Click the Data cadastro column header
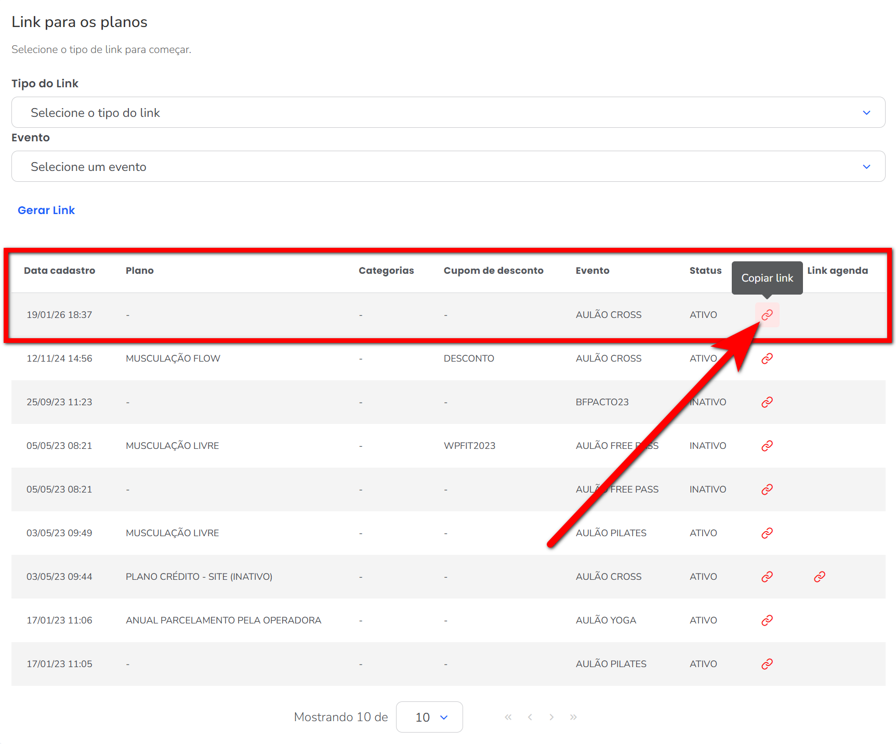The image size is (896, 744). point(60,271)
